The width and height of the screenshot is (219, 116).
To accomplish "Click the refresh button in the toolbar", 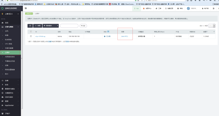I will click(30, 26).
